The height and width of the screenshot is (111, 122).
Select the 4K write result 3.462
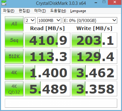[x=94, y=72]
